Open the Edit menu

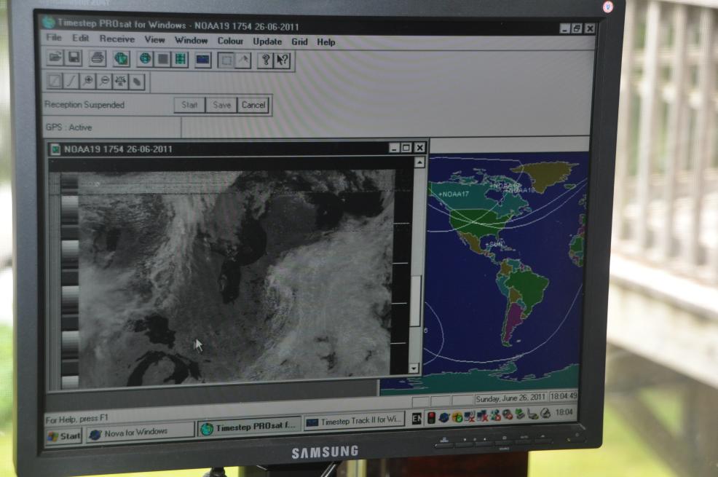click(x=81, y=38)
